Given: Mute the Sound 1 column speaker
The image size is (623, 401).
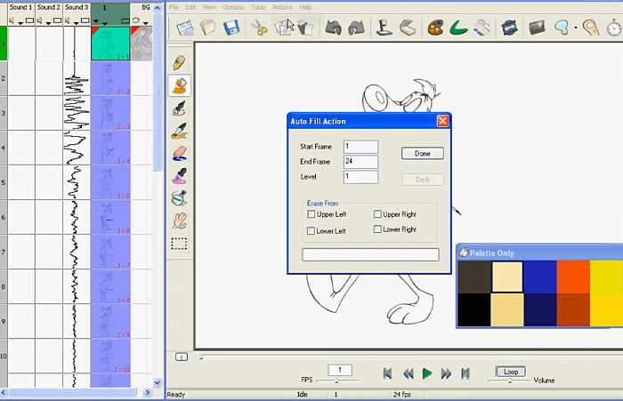Looking at the screenshot, I should coord(12,20).
